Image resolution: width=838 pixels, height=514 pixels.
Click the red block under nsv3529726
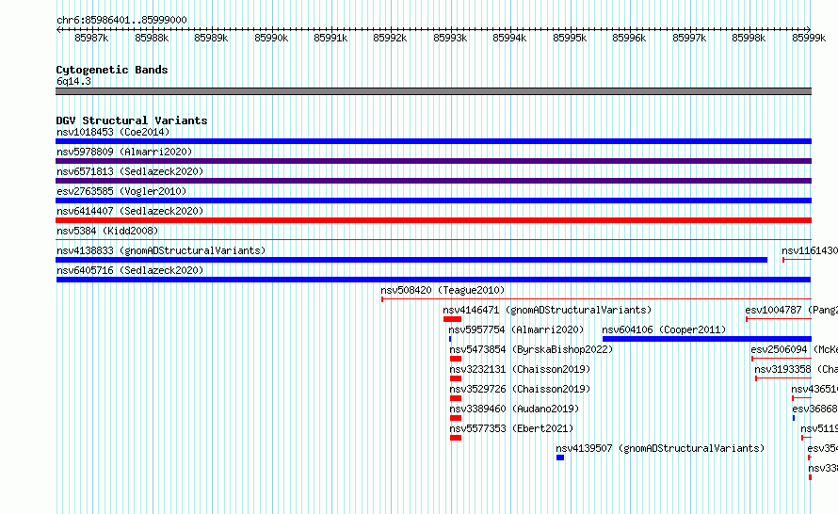tap(456, 398)
